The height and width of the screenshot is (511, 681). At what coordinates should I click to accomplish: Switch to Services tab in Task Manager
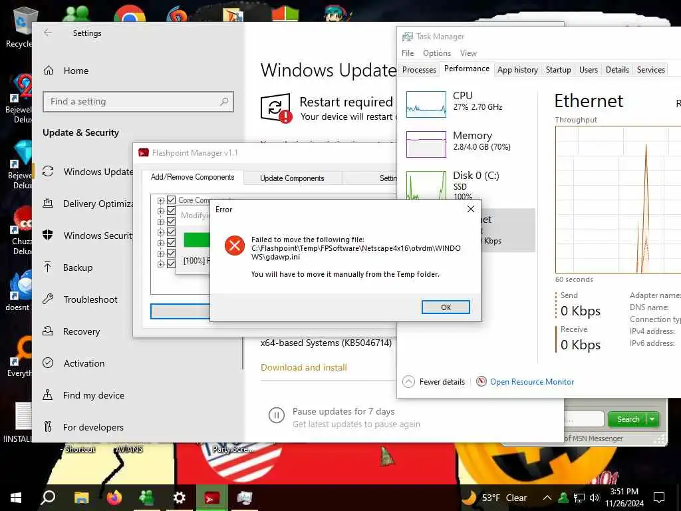650,69
